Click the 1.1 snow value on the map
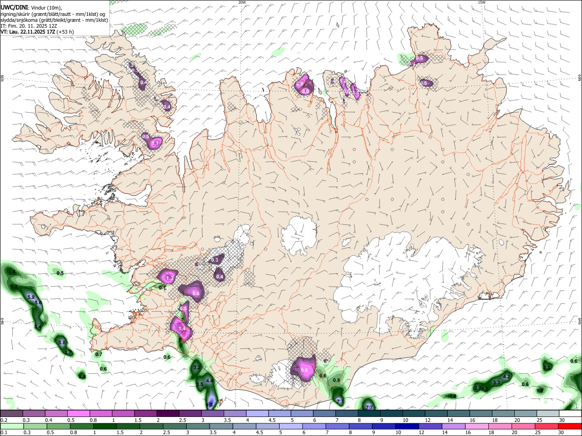Image resolution: width=582 pixels, height=436 pixels. click(x=155, y=143)
